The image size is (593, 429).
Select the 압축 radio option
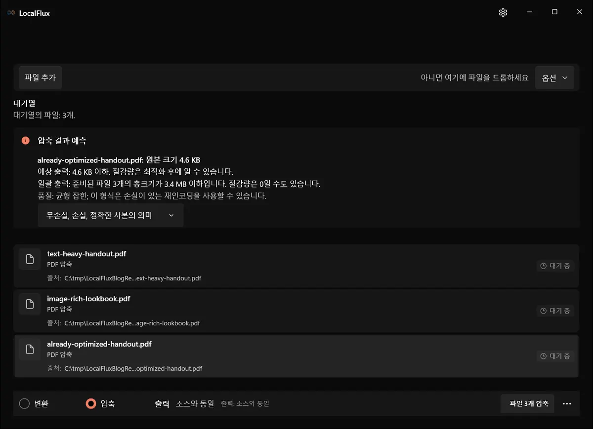pyautogui.click(x=100, y=404)
